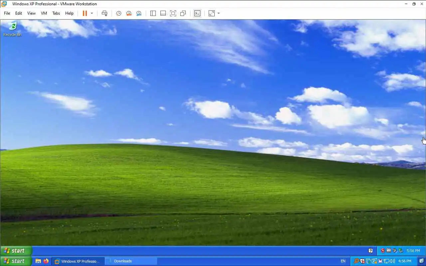The height and width of the screenshot is (266, 426).
Task: Click the inner XP guest start button
Action: coord(16,251)
